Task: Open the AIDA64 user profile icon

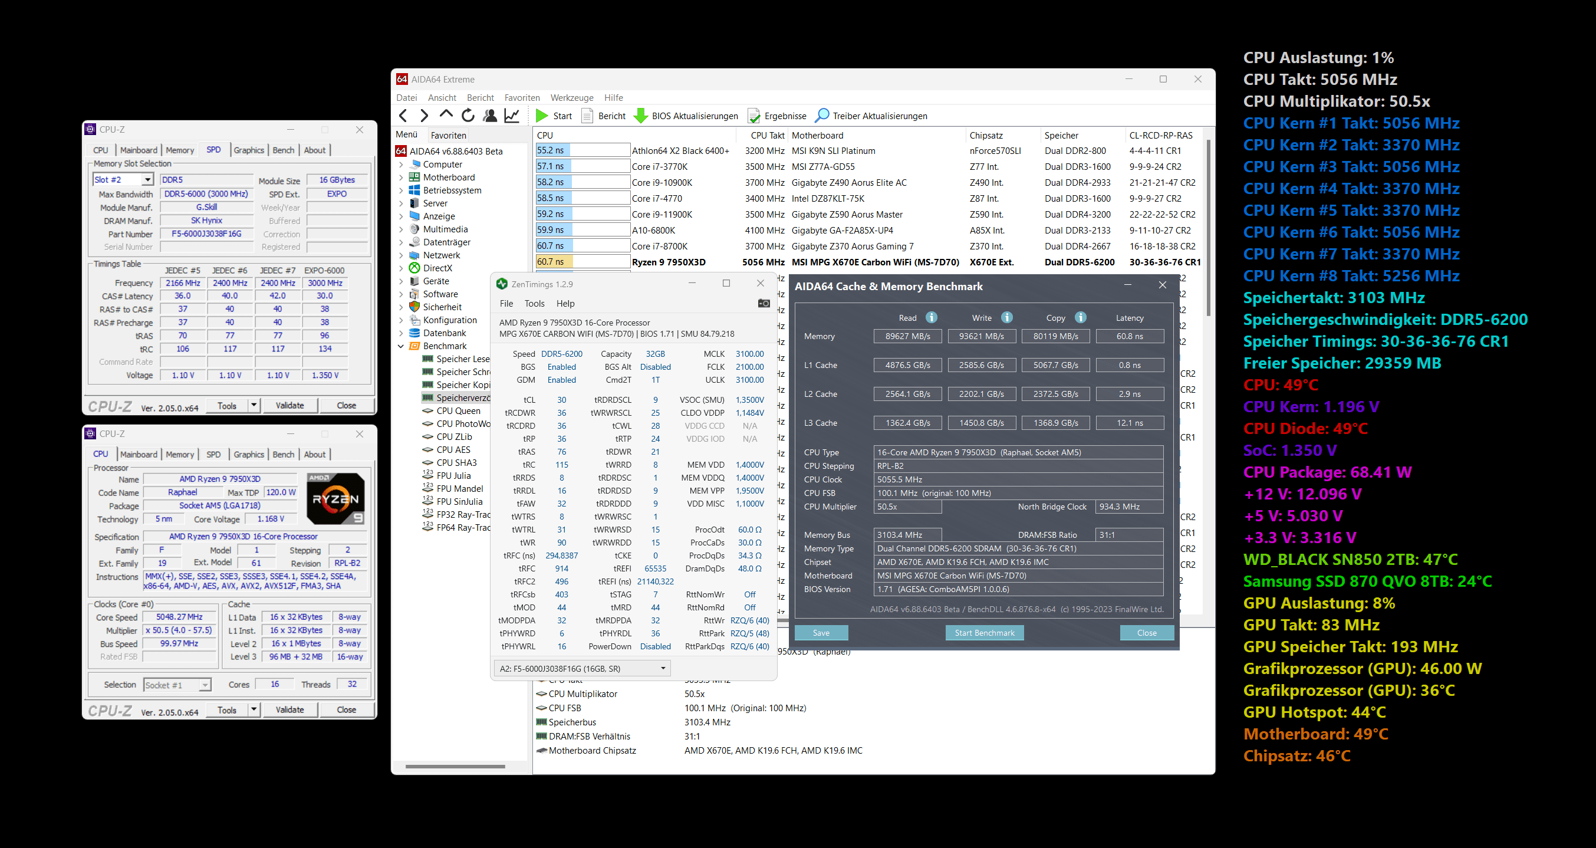Action: click(490, 116)
